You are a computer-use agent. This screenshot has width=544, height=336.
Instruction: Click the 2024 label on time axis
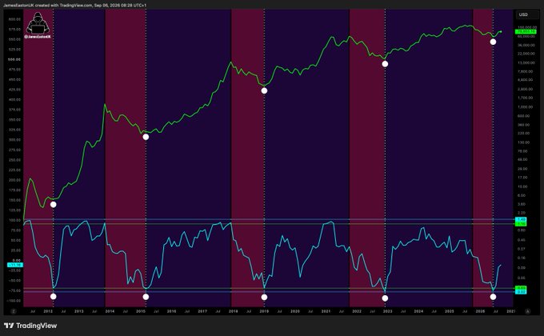pyautogui.click(x=418, y=311)
